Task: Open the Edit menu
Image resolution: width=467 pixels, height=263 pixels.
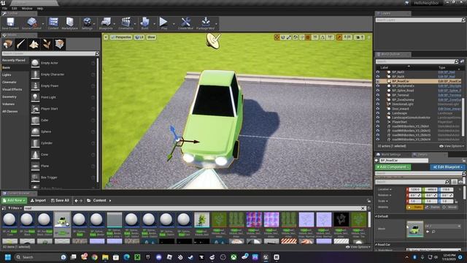Action: pos(15,8)
